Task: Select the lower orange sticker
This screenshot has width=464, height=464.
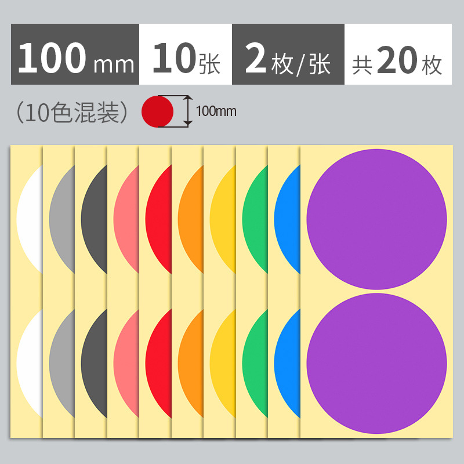Action: pos(191,364)
